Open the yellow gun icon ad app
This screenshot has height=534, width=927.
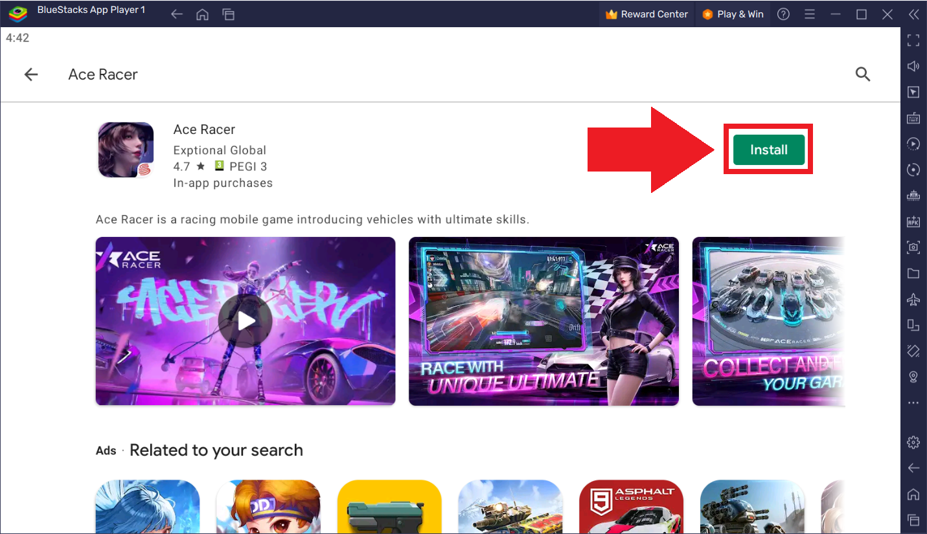coord(389,507)
